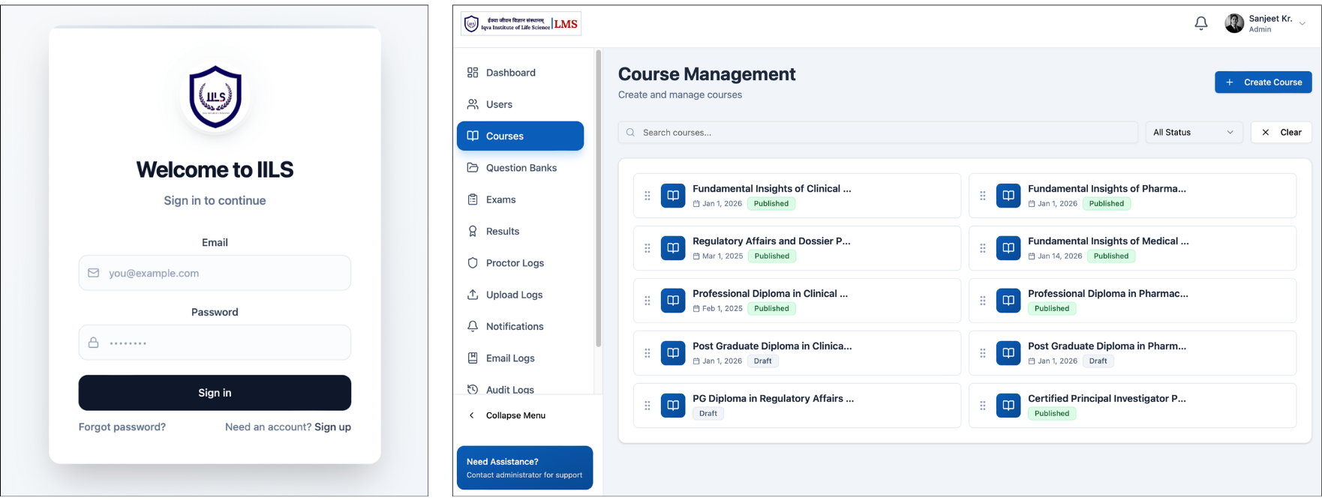
Task: Click the Forgot password link
Action: (x=122, y=427)
